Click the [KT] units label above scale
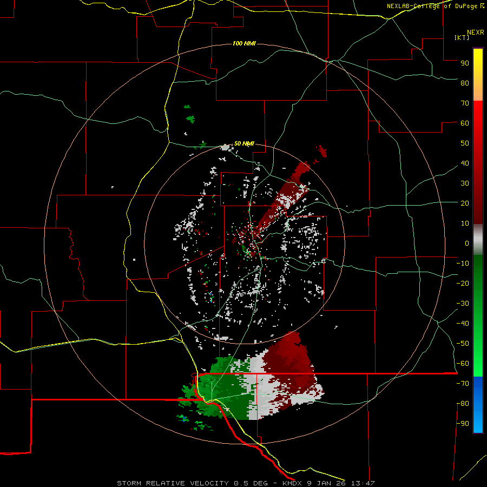The width and height of the screenshot is (487, 487). coord(462,37)
